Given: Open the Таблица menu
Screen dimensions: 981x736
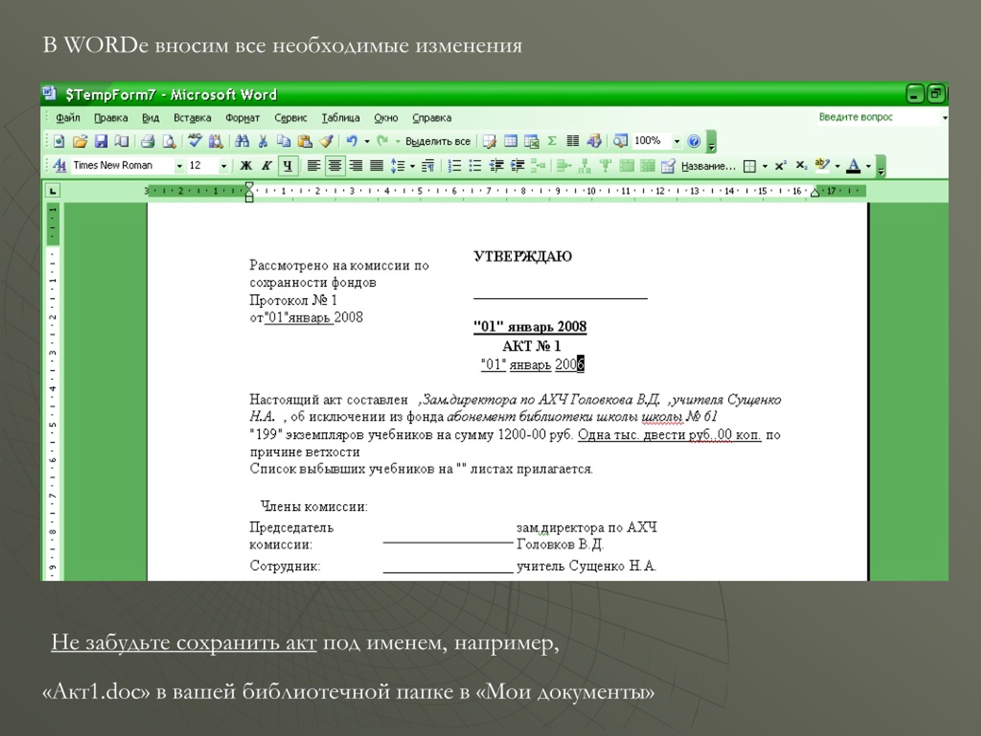Looking at the screenshot, I should [x=341, y=118].
